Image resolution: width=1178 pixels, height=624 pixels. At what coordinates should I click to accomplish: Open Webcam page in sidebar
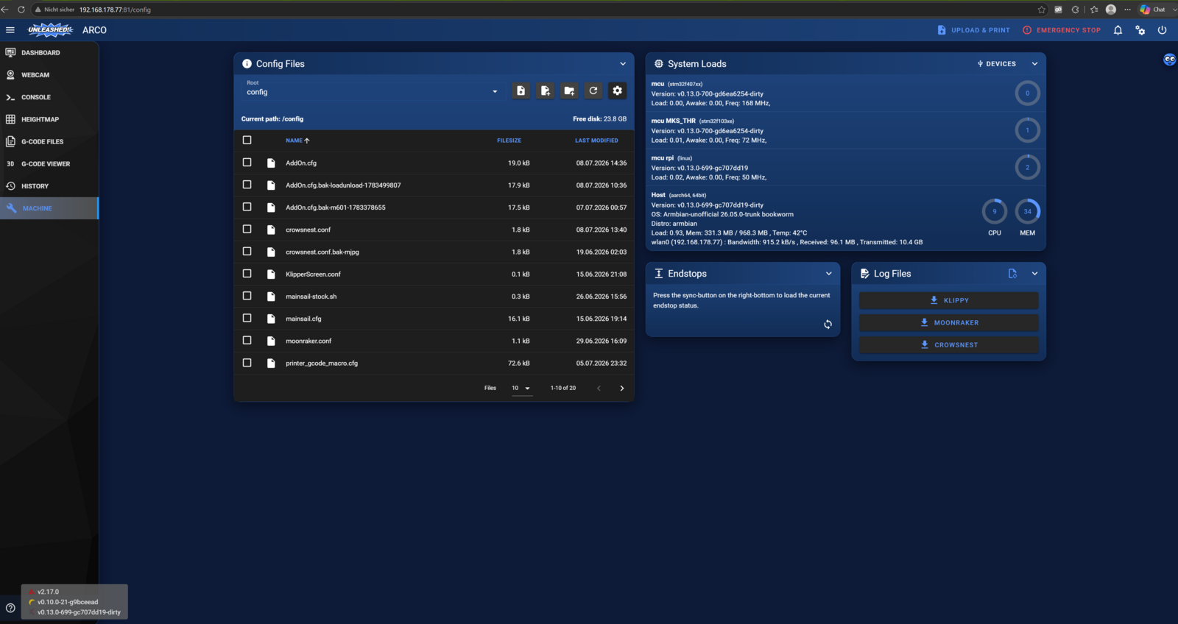click(49, 75)
